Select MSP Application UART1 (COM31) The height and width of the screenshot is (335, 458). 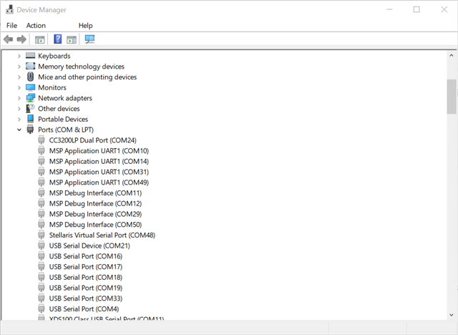[x=99, y=172]
